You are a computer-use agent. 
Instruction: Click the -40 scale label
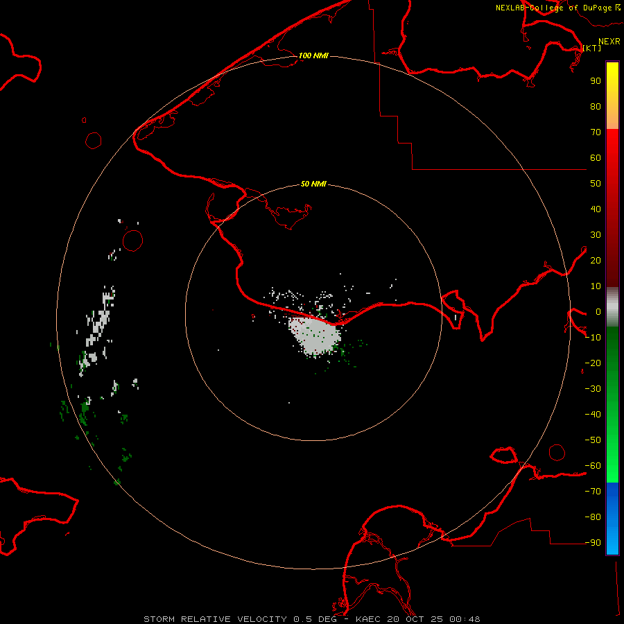click(x=593, y=415)
